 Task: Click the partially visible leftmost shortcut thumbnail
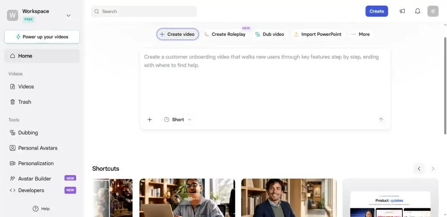click(x=113, y=198)
